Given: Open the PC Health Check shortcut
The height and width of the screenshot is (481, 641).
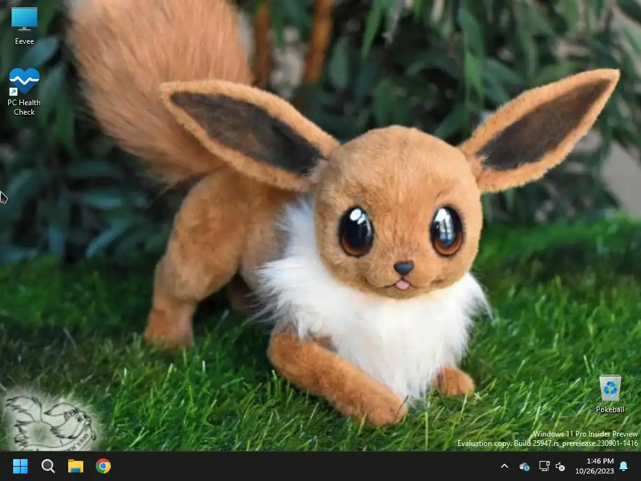Looking at the screenshot, I should pos(24,91).
